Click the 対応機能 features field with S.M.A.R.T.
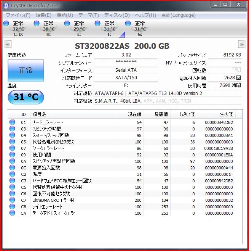Viewport: 249px width, 251px height. 168,101
